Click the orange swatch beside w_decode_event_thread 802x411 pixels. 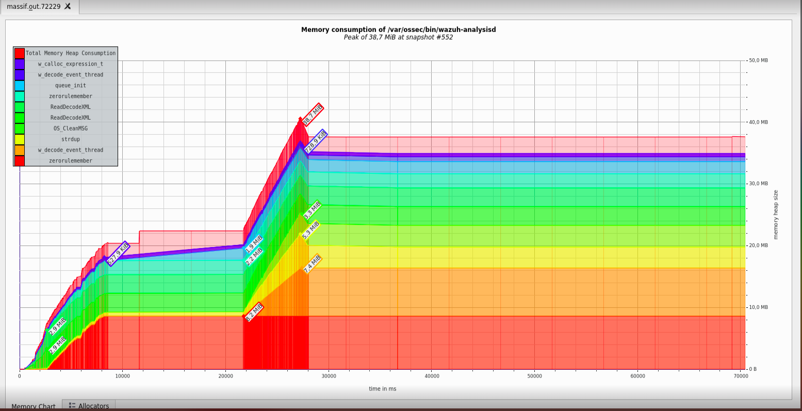(19, 150)
